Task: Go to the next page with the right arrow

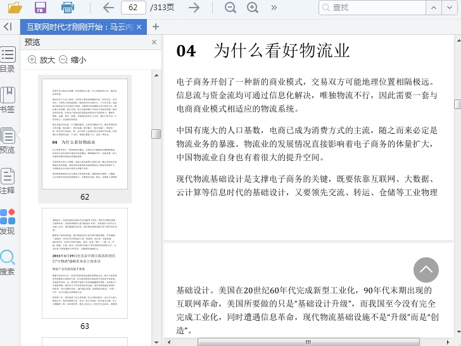Action: pos(194,8)
